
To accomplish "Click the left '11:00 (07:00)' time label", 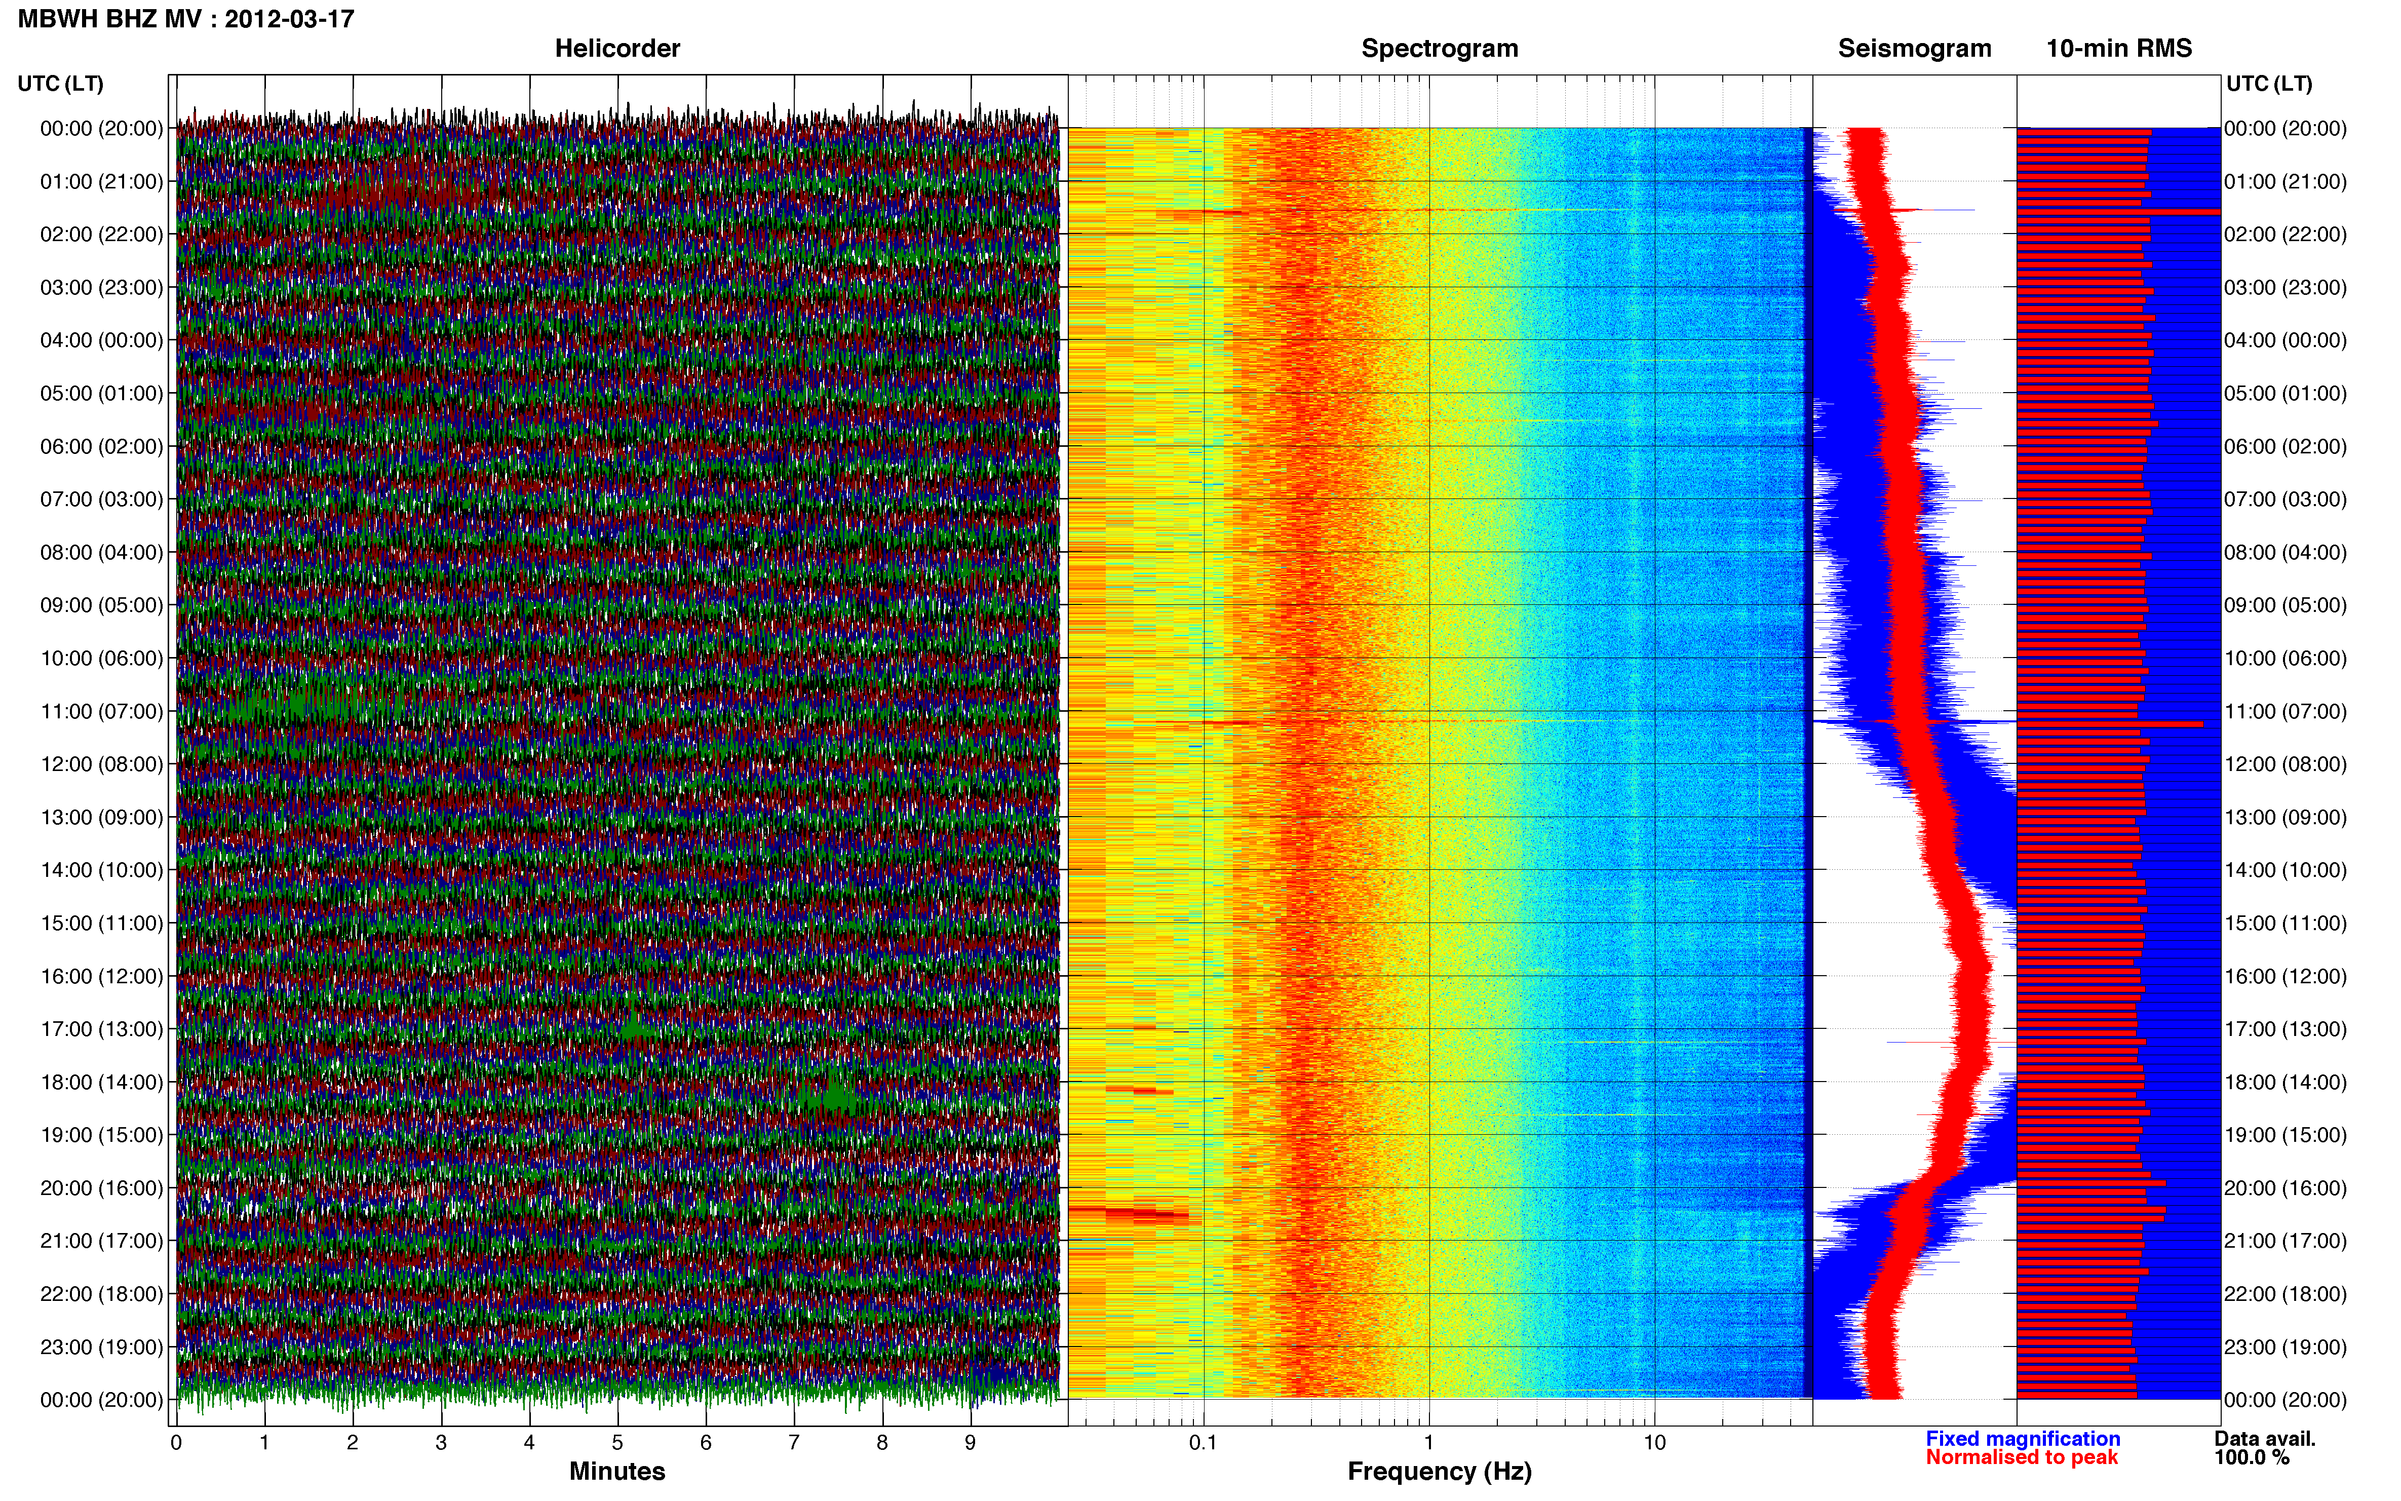I will [x=101, y=711].
